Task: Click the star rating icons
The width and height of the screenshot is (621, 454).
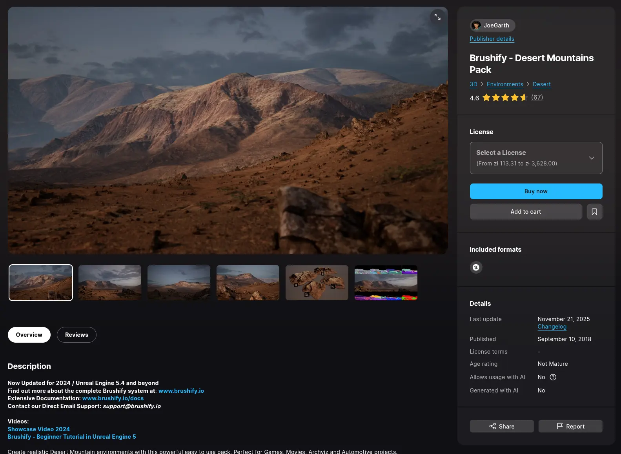Action: [504, 98]
